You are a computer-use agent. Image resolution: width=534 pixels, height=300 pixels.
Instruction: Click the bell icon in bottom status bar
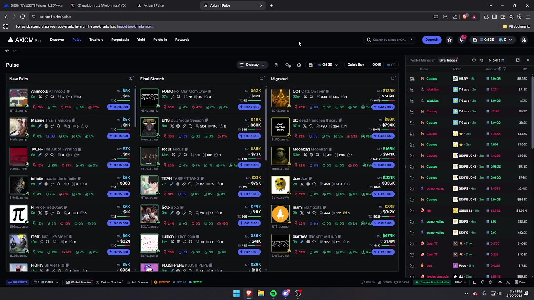(483, 282)
